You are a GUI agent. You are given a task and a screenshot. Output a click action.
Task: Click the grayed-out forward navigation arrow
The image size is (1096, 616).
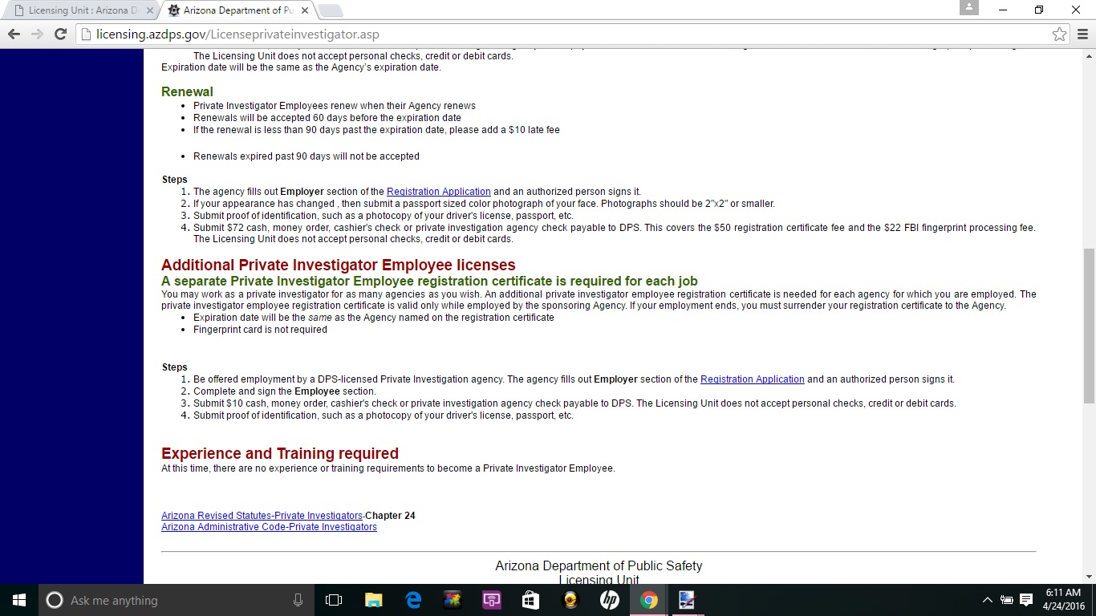point(37,34)
